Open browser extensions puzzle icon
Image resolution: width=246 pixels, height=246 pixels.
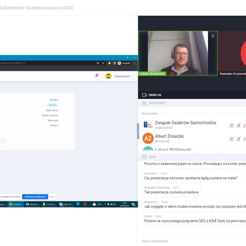pyautogui.click(x=109, y=63)
